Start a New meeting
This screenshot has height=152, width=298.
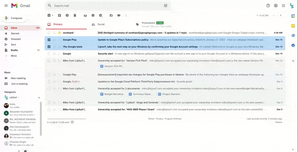pyautogui.click(x=18, y=78)
